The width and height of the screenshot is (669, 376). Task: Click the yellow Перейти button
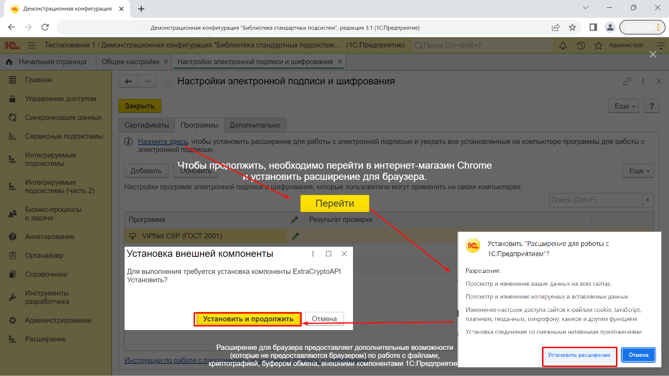click(x=334, y=204)
